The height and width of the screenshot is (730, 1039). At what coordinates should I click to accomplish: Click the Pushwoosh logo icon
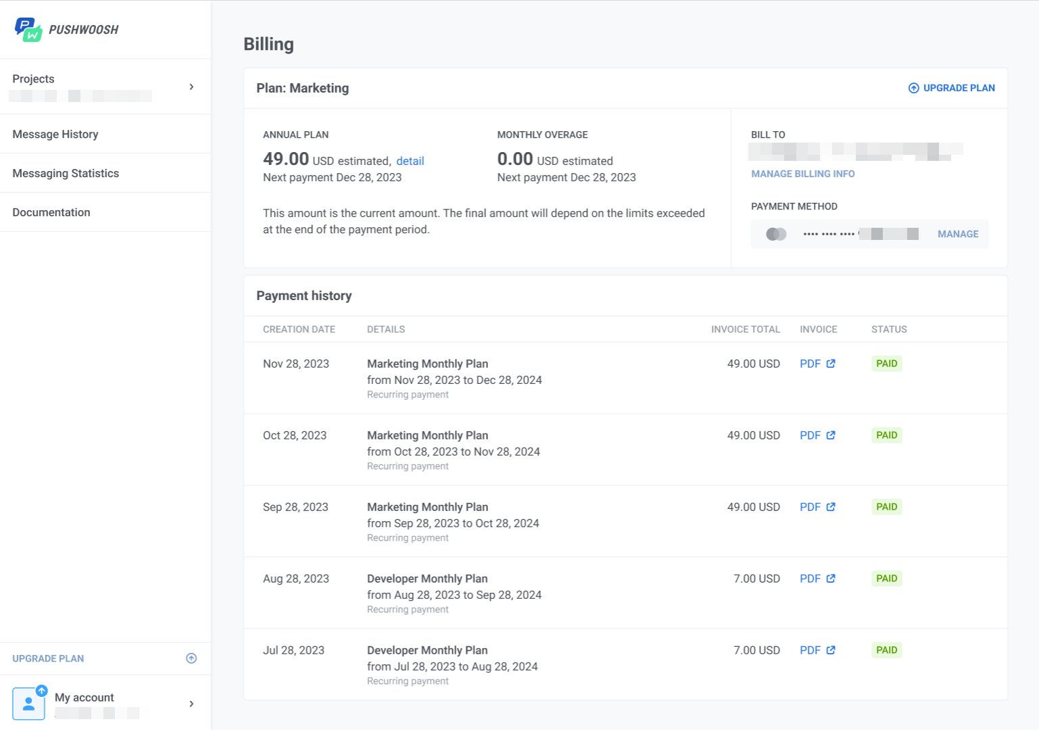(x=27, y=29)
